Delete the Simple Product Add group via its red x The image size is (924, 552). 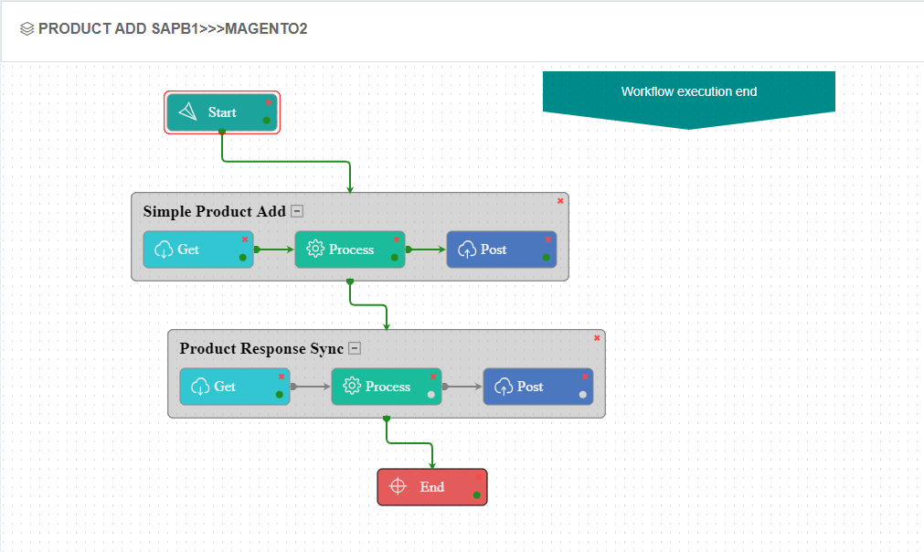tap(560, 200)
